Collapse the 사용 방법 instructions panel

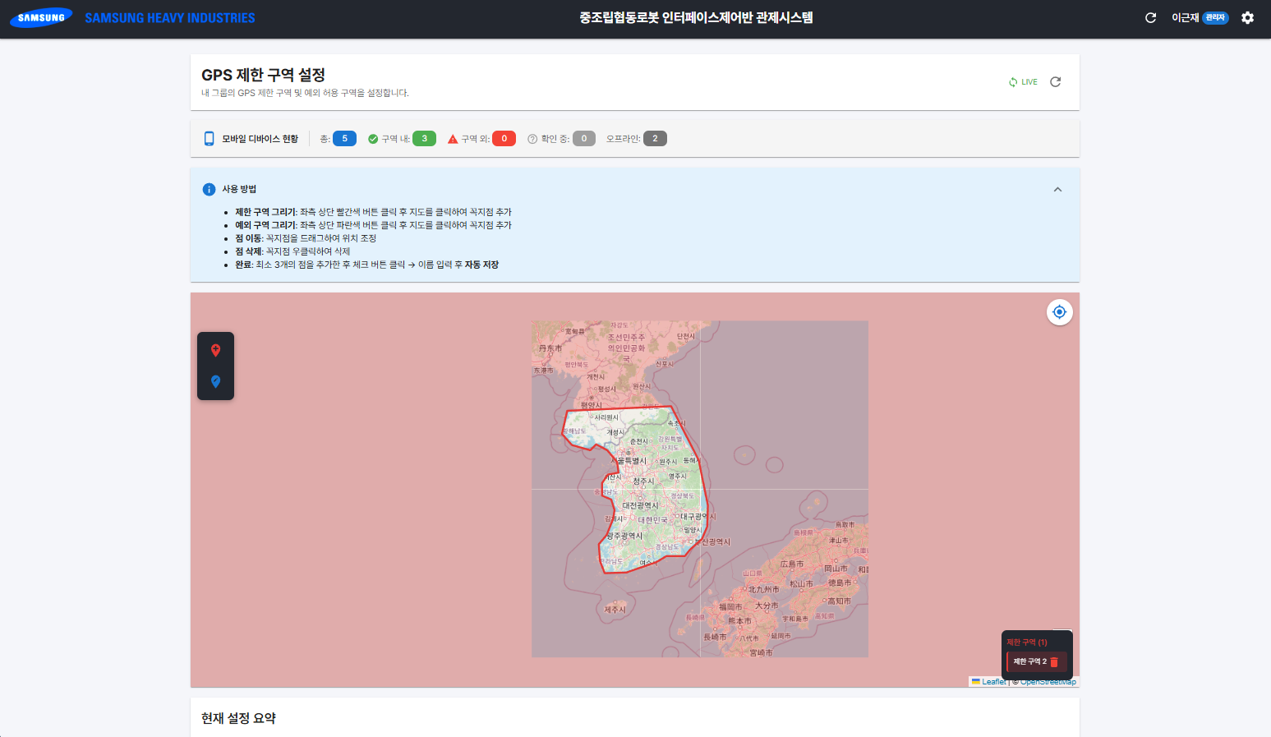click(1057, 190)
